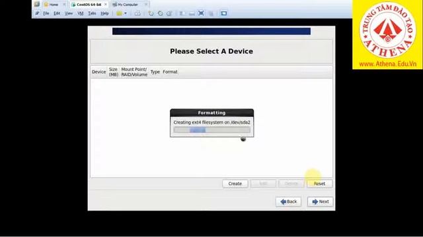The width and height of the screenshot is (423, 237).
Task: Click the Thumbnail Bar toolbar icon
Action: click(192, 13)
